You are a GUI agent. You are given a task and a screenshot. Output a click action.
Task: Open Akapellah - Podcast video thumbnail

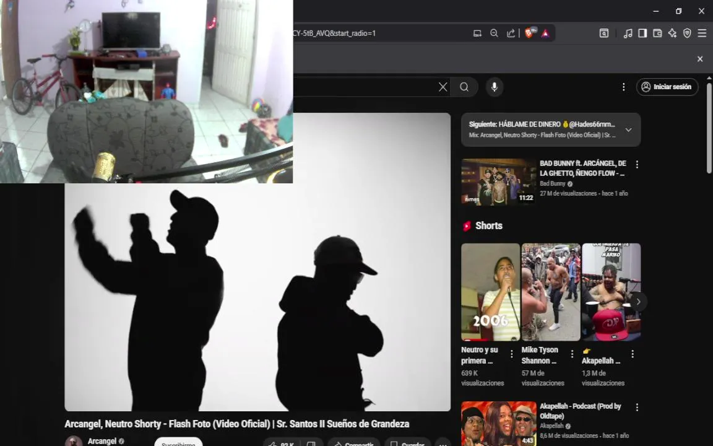pos(499,424)
